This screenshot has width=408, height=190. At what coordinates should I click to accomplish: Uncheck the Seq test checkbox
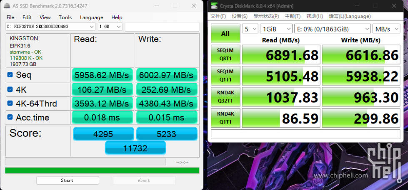coord(10,75)
